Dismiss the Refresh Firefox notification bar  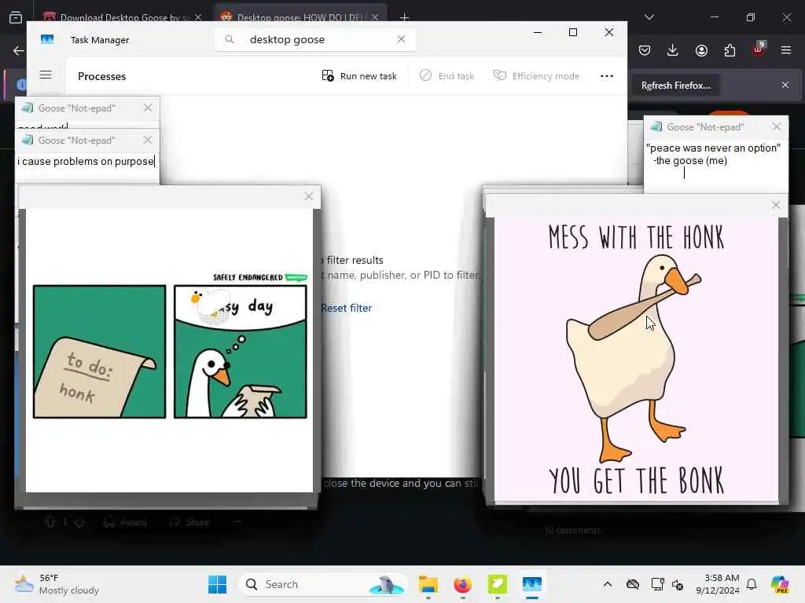(x=785, y=85)
